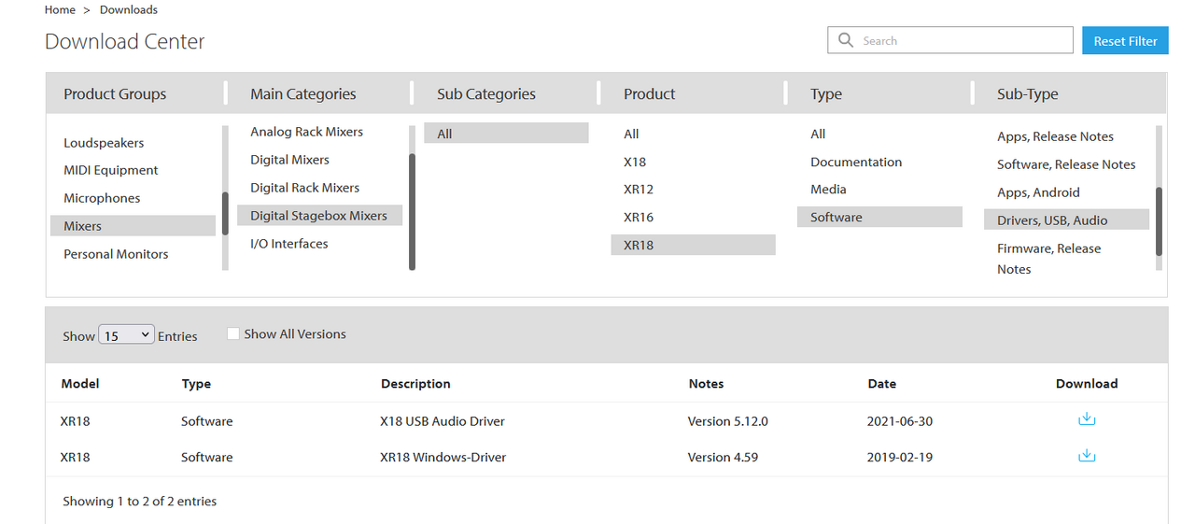1195x524 pixels.
Task: Click the Reset Filter button
Action: [1125, 40]
